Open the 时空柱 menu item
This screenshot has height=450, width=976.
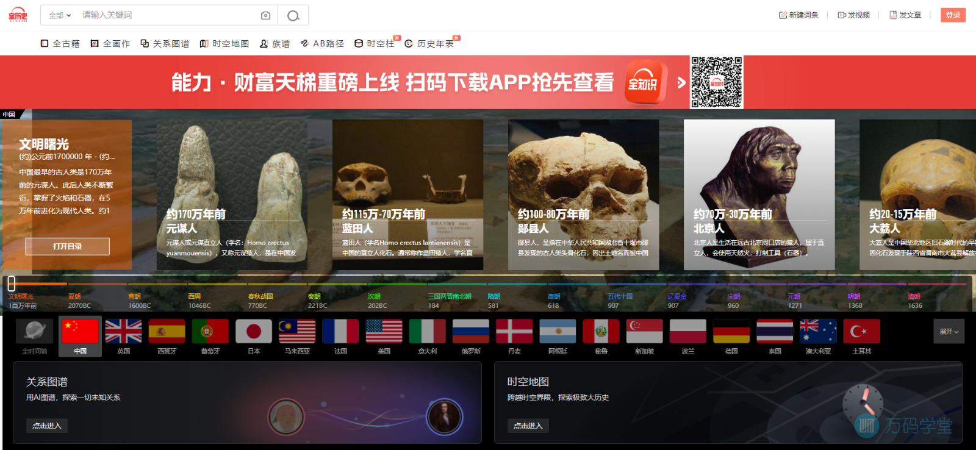375,43
